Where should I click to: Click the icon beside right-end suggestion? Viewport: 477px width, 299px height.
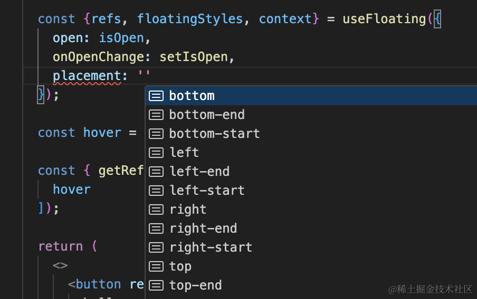coord(156,228)
